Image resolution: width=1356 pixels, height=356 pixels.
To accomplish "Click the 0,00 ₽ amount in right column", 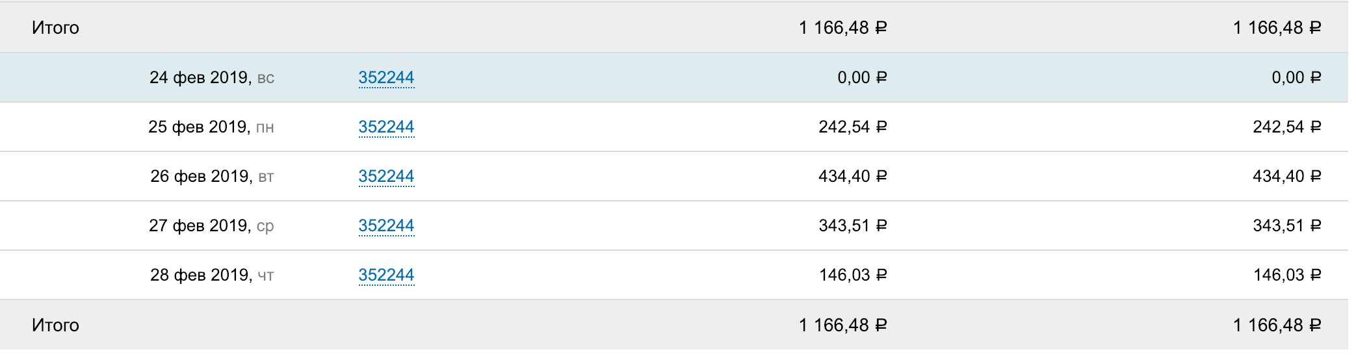I will click(1296, 78).
